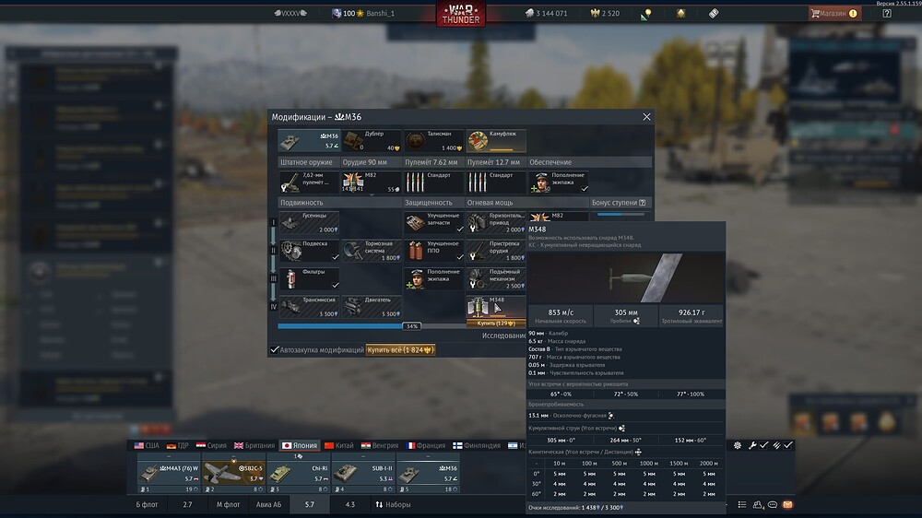Toggle Автозакупка модификаций checkbox

[x=275, y=350]
